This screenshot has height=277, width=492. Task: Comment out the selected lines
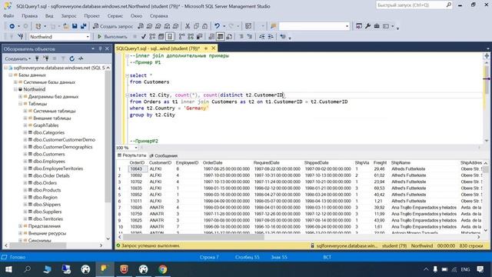(x=241, y=37)
